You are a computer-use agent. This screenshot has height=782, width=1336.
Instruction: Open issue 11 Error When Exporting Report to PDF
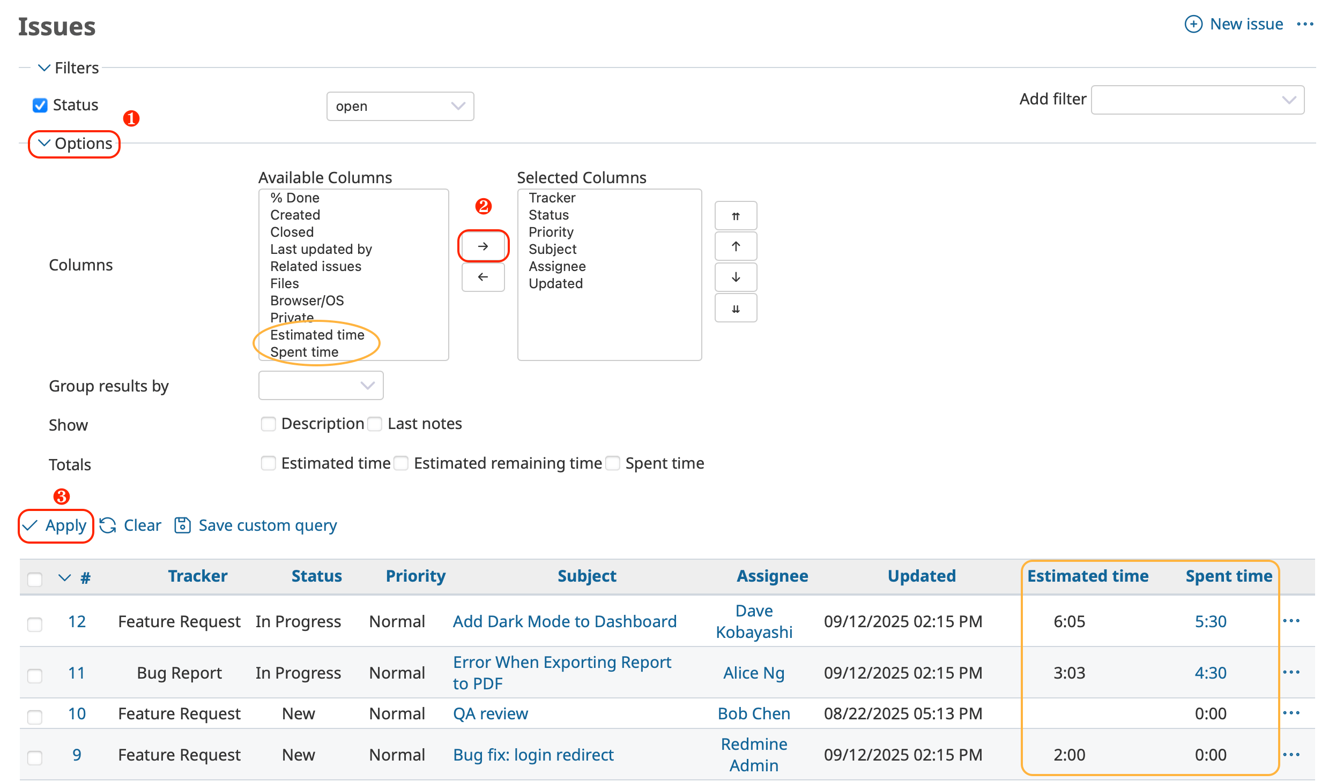click(x=561, y=673)
